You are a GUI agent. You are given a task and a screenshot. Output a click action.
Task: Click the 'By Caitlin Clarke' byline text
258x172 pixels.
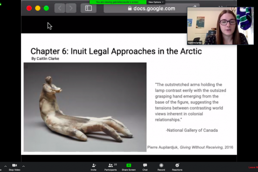(45, 59)
